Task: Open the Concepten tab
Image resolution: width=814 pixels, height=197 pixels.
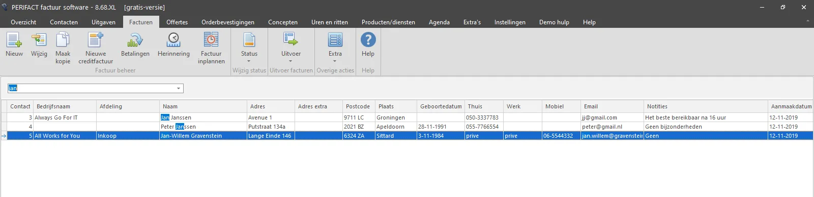Action: tap(283, 22)
